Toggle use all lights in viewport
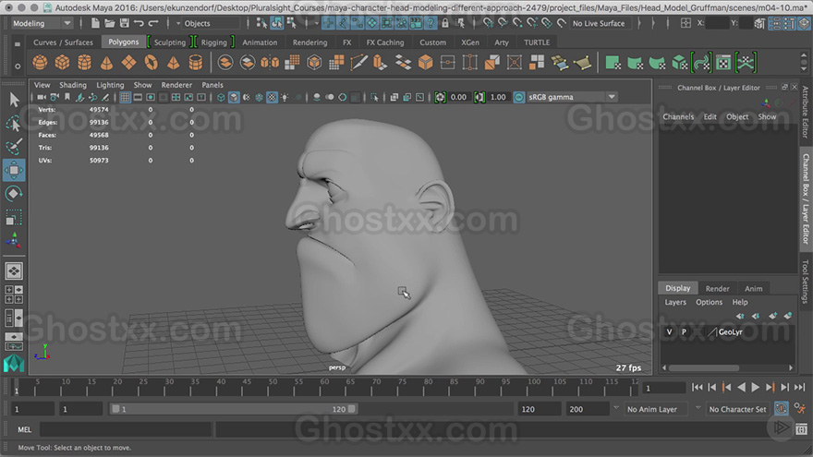Screen dimensions: 813x457 [x=285, y=98]
